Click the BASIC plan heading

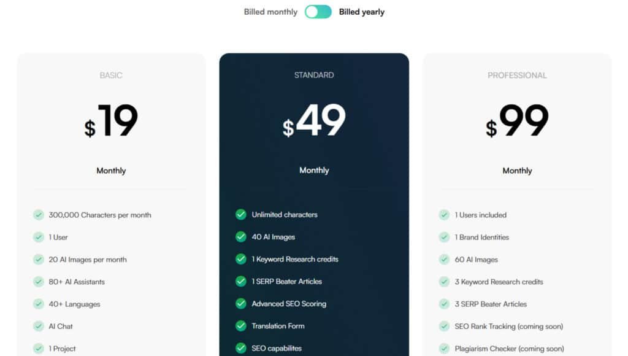tap(111, 75)
